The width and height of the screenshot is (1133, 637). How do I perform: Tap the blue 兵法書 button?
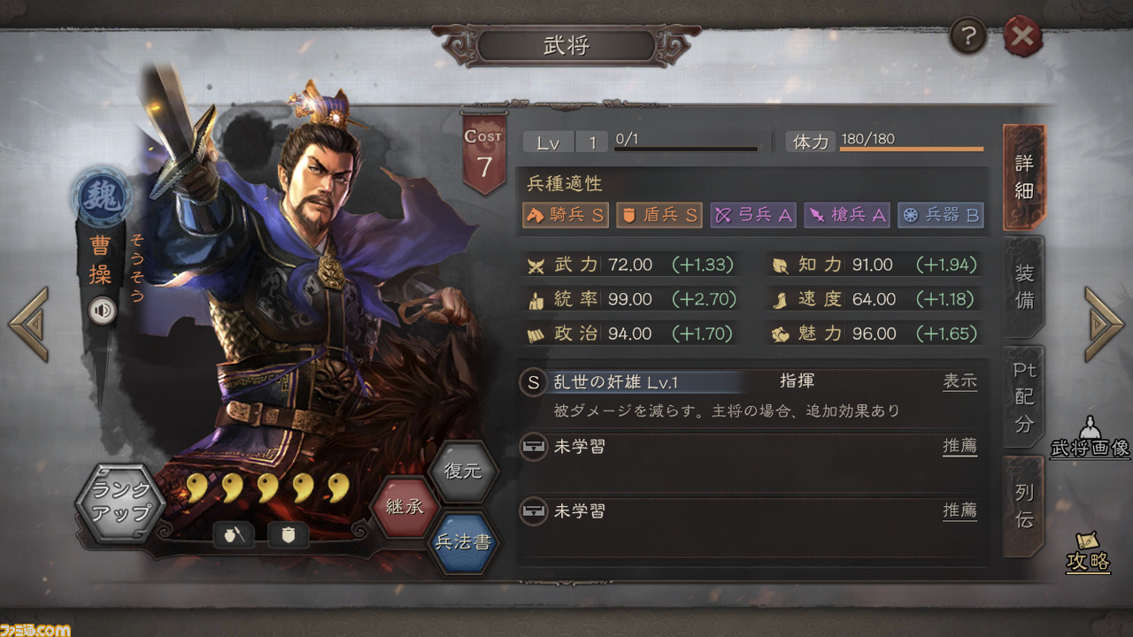[x=462, y=541]
